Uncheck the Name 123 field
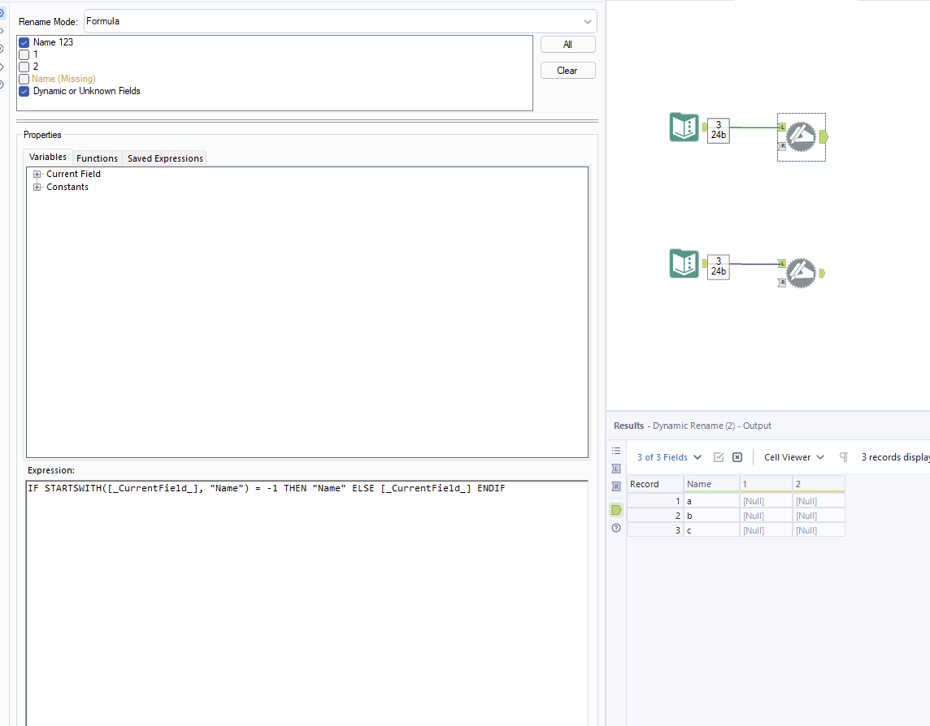This screenshot has width=930, height=726. pos(24,41)
